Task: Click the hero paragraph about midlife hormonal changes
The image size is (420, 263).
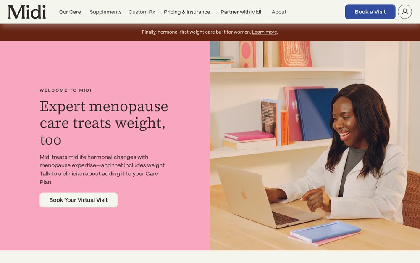Action: point(103,170)
